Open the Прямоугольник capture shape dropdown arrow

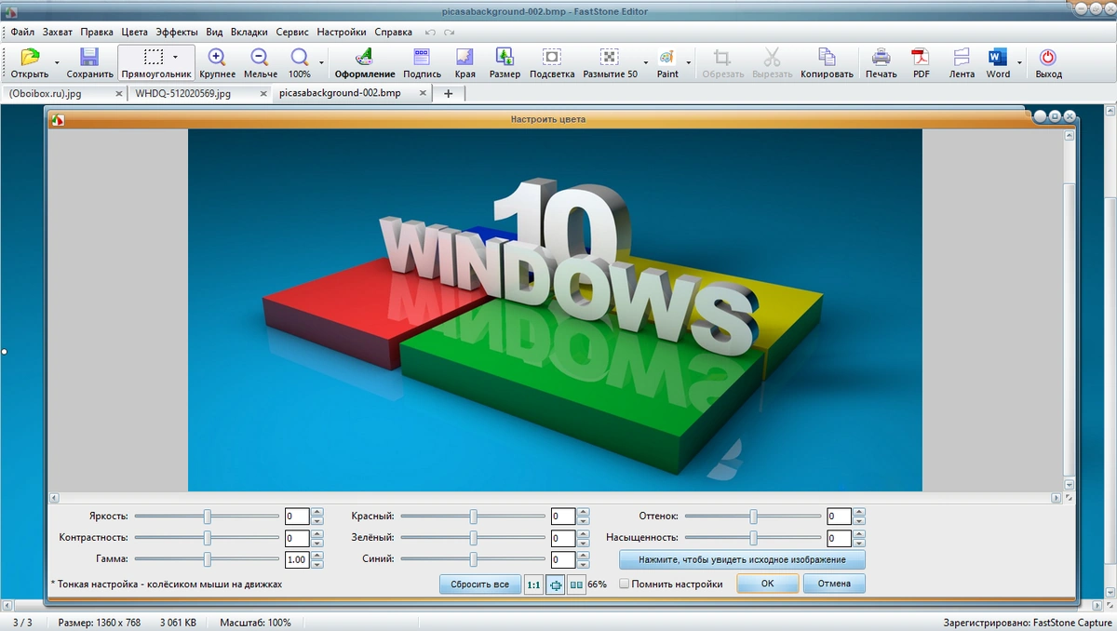pyautogui.click(x=175, y=57)
